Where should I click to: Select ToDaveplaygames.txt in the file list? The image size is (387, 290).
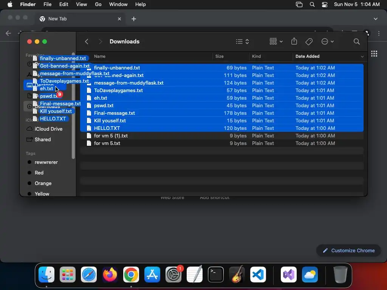coord(221,90)
